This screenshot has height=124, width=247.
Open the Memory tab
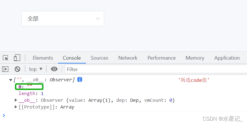(x=195, y=58)
